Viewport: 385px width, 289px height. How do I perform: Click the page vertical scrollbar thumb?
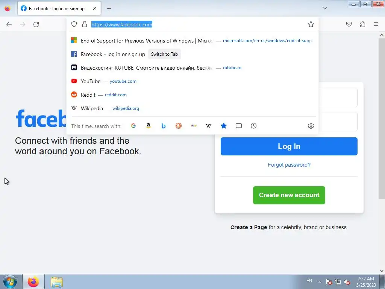382,119
